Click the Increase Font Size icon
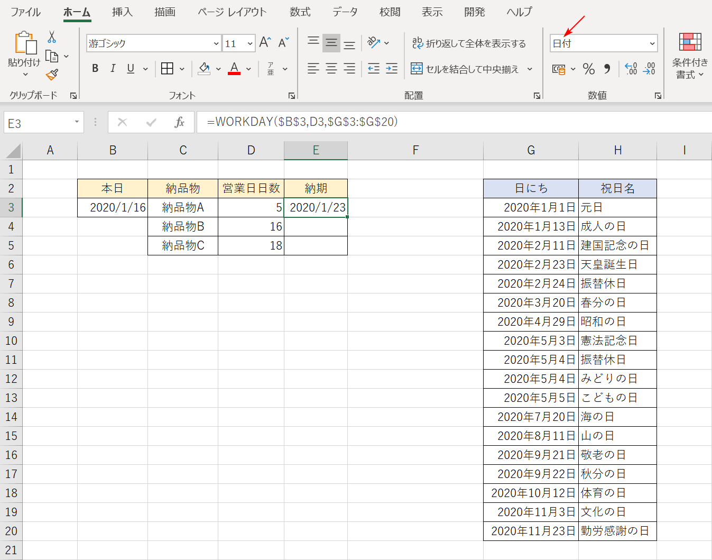 pyautogui.click(x=265, y=43)
